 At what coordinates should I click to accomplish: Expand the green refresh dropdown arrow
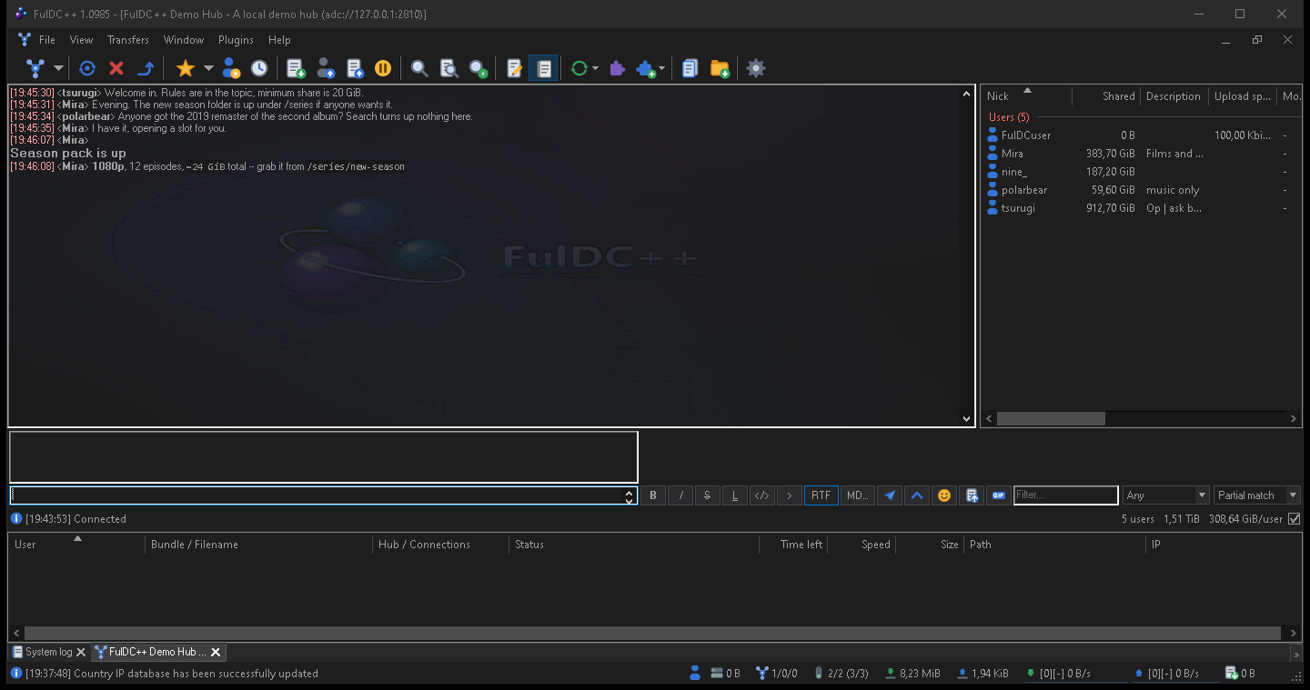pos(595,68)
